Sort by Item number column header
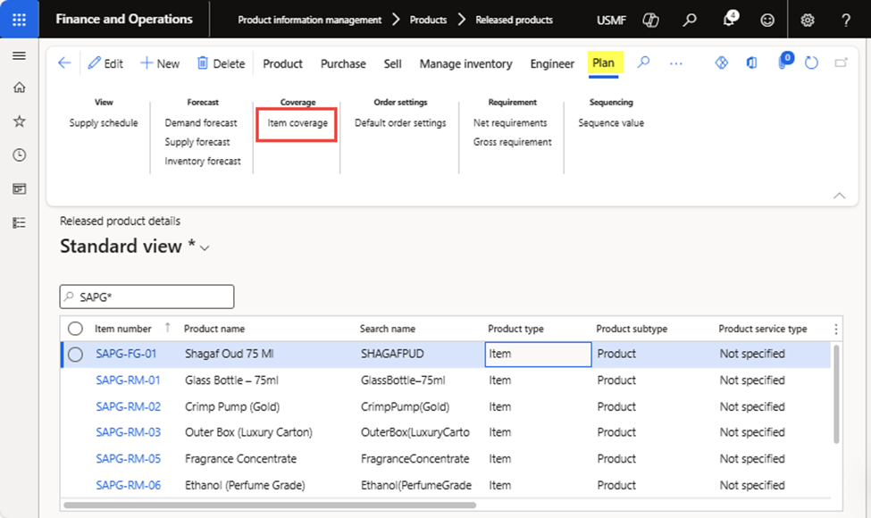Screen dimensions: 871x518 (122, 329)
